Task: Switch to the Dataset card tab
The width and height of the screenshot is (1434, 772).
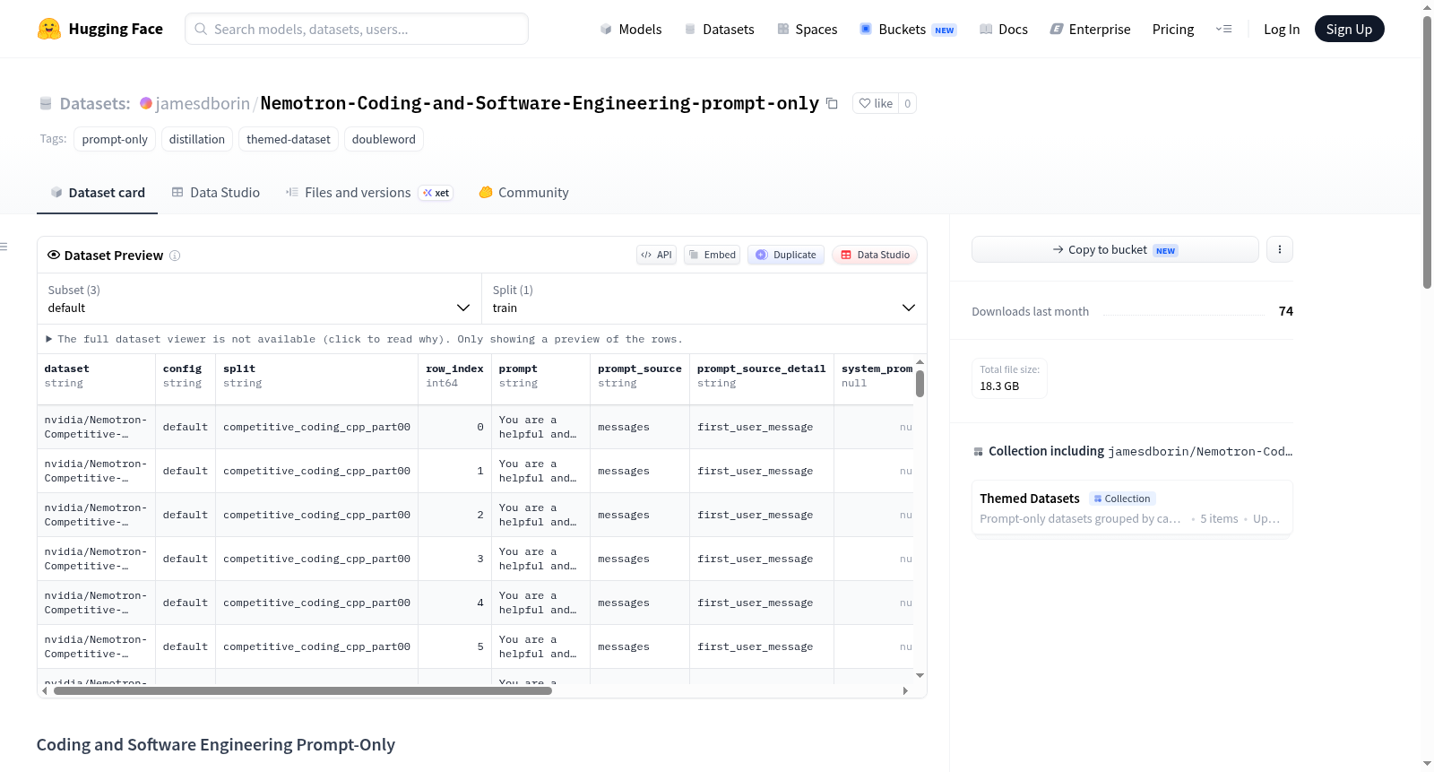Action: tap(97, 193)
